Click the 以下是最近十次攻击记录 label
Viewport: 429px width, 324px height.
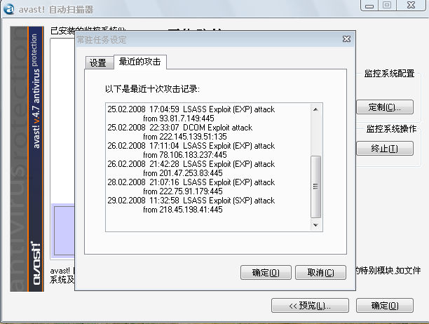click(x=152, y=89)
